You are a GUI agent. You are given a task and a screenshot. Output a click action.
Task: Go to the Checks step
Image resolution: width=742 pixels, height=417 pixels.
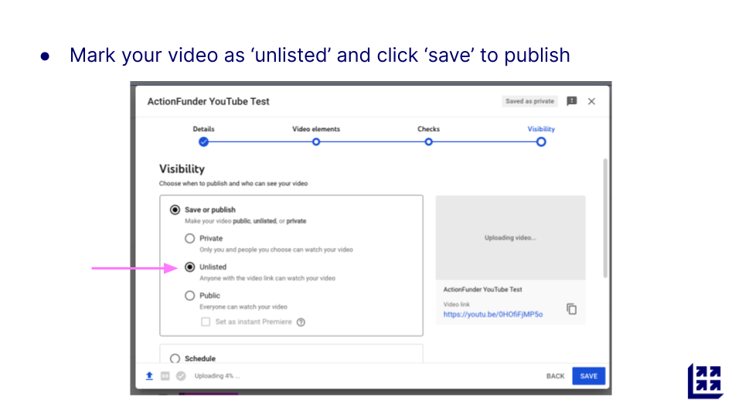click(x=429, y=141)
